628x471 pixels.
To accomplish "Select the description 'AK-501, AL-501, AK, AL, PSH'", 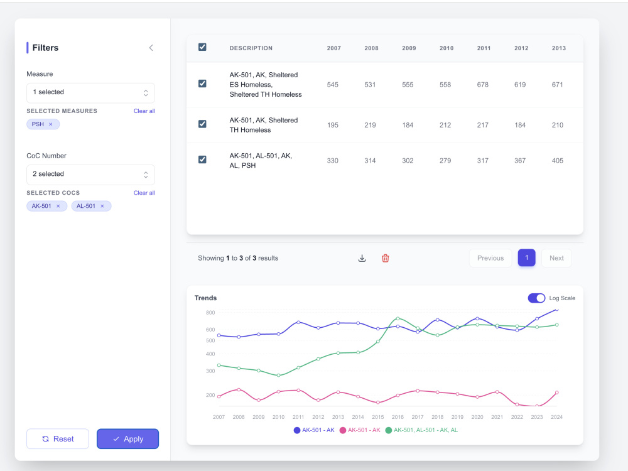I will pyautogui.click(x=261, y=161).
